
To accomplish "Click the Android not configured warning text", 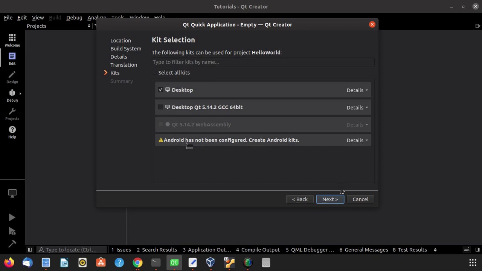I will 231,140.
